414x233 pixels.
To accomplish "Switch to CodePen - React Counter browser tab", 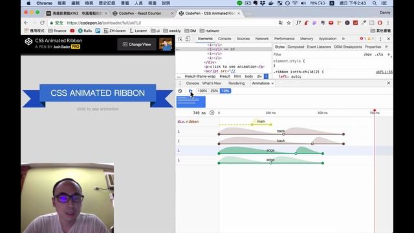I will pos(140,13).
